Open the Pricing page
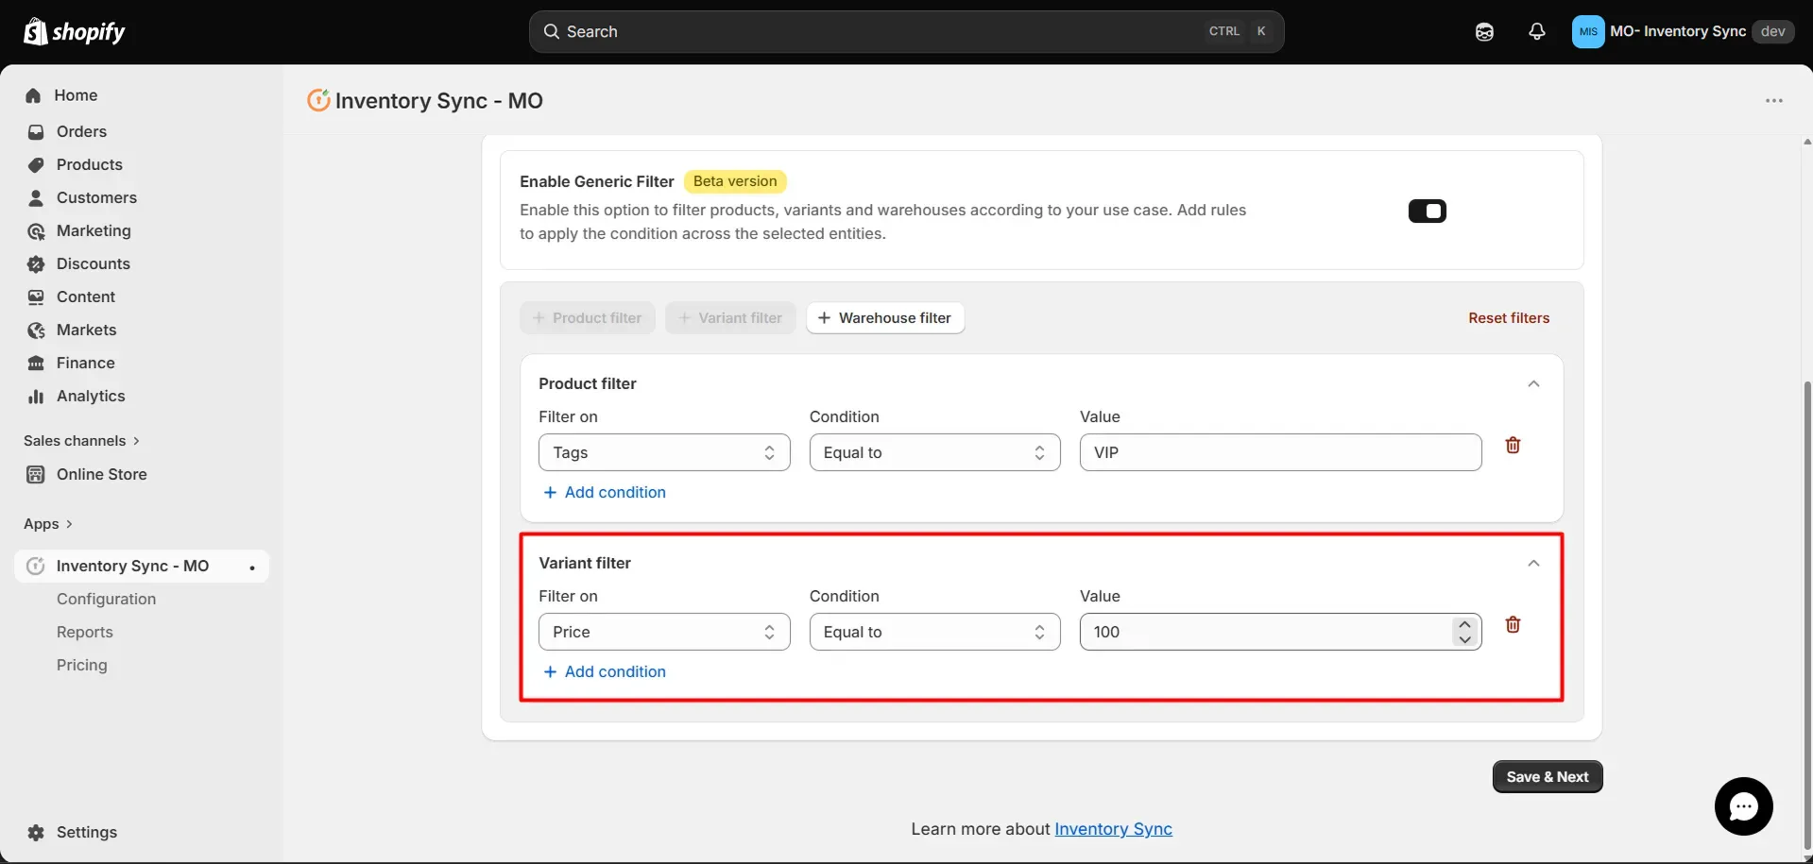This screenshot has width=1813, height=864. (82, 665)
